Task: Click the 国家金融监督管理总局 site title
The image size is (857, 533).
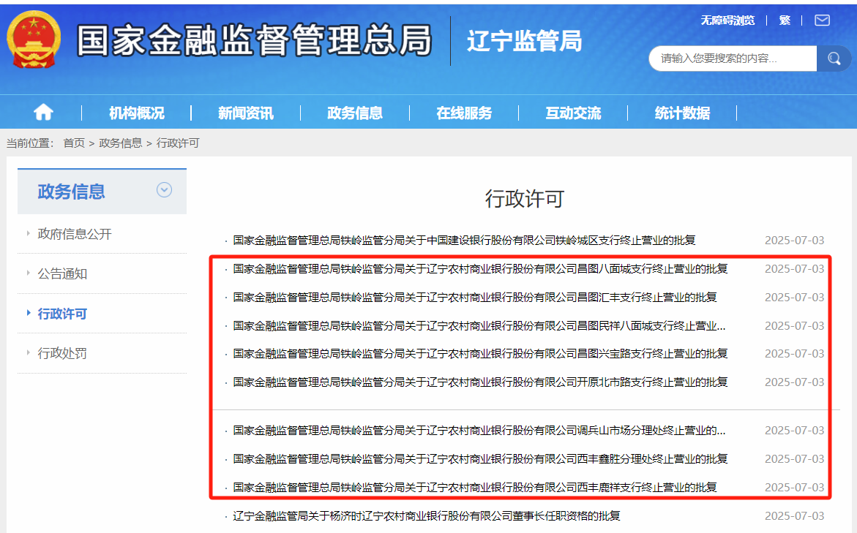Action: [255, 40]
